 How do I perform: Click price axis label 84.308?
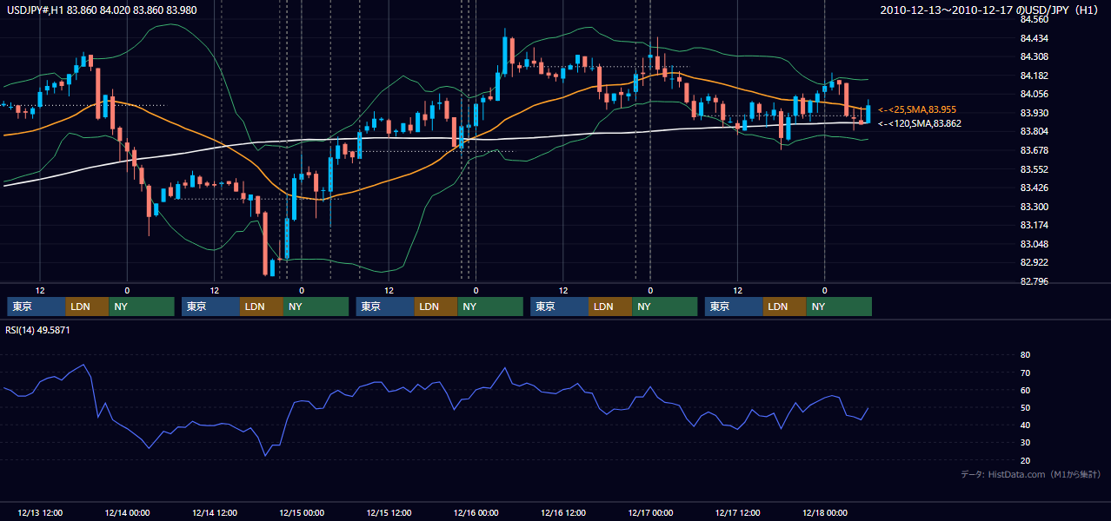point(1034,56)
